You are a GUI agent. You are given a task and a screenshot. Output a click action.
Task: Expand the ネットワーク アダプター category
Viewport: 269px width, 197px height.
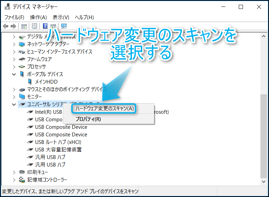14,44
